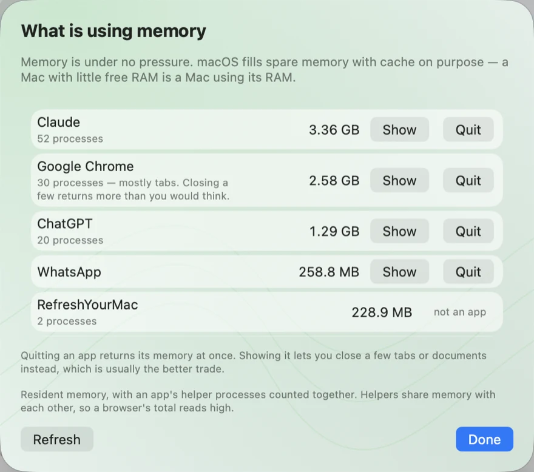Click the "52 processes" subtitle
This screenshot has height=472, width=534.
pyautogui.click(x=70, y=139)
